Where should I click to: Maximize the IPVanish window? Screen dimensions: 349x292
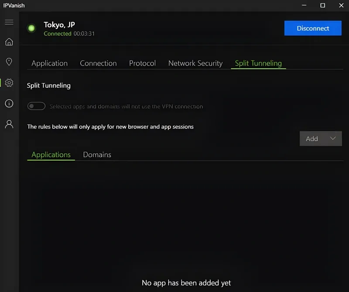pyautogui.click(x=322, y=5)
